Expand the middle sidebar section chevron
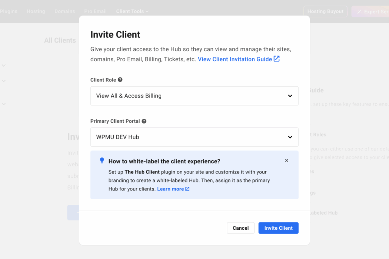Screen dimensions: 389x259 4,81
